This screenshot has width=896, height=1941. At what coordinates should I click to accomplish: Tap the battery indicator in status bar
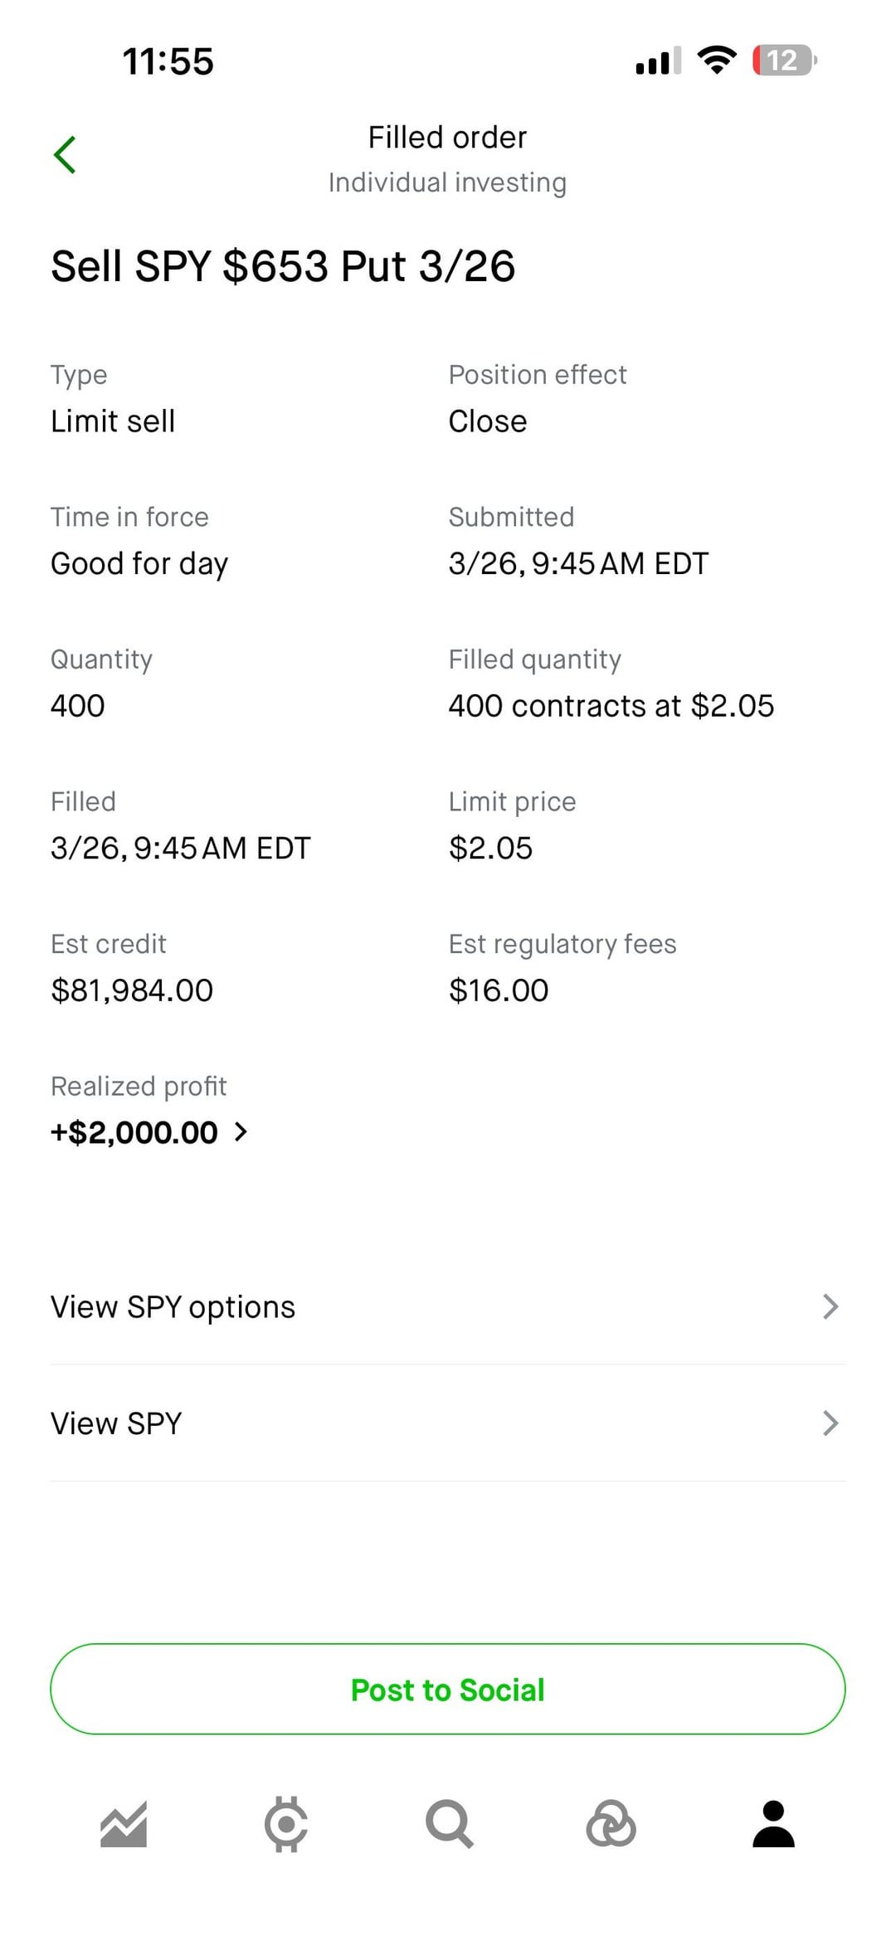tap(784, 61)
